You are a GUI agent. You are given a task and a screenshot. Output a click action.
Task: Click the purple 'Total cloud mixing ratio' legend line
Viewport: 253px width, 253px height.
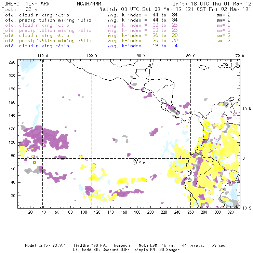(36, 25)
